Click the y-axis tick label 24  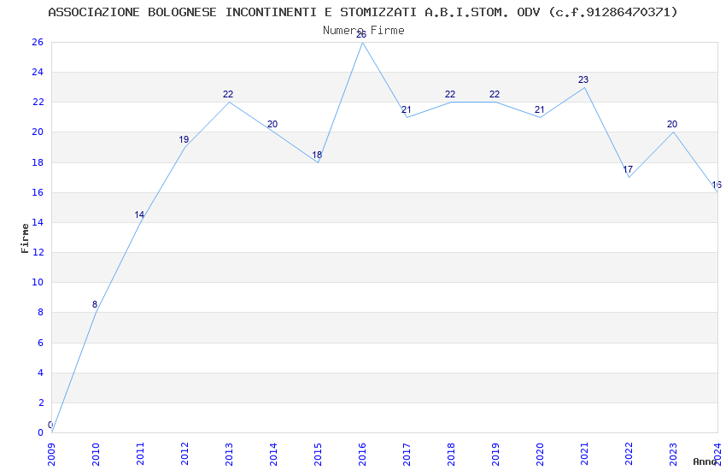[38, 72]
